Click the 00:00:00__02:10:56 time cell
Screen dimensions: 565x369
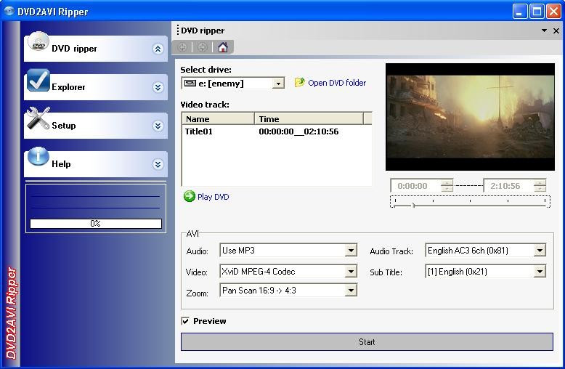click(298, 131)
